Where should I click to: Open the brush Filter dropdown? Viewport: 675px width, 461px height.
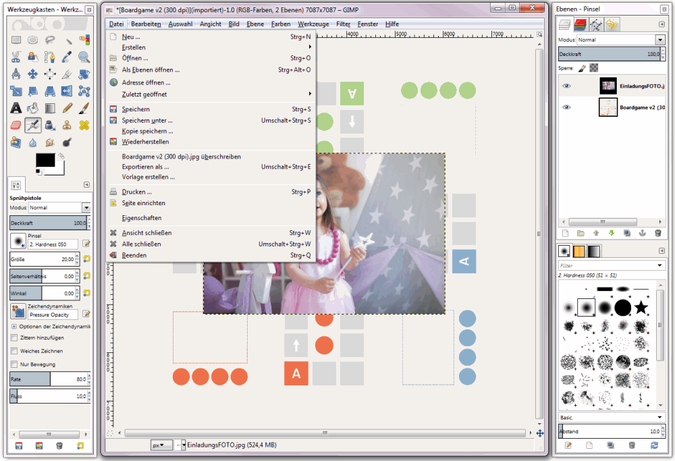pos(659,265)
